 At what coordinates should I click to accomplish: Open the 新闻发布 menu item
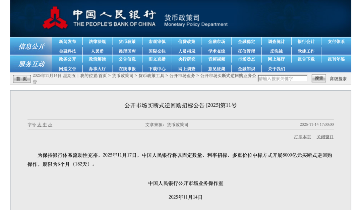(67, 42)
